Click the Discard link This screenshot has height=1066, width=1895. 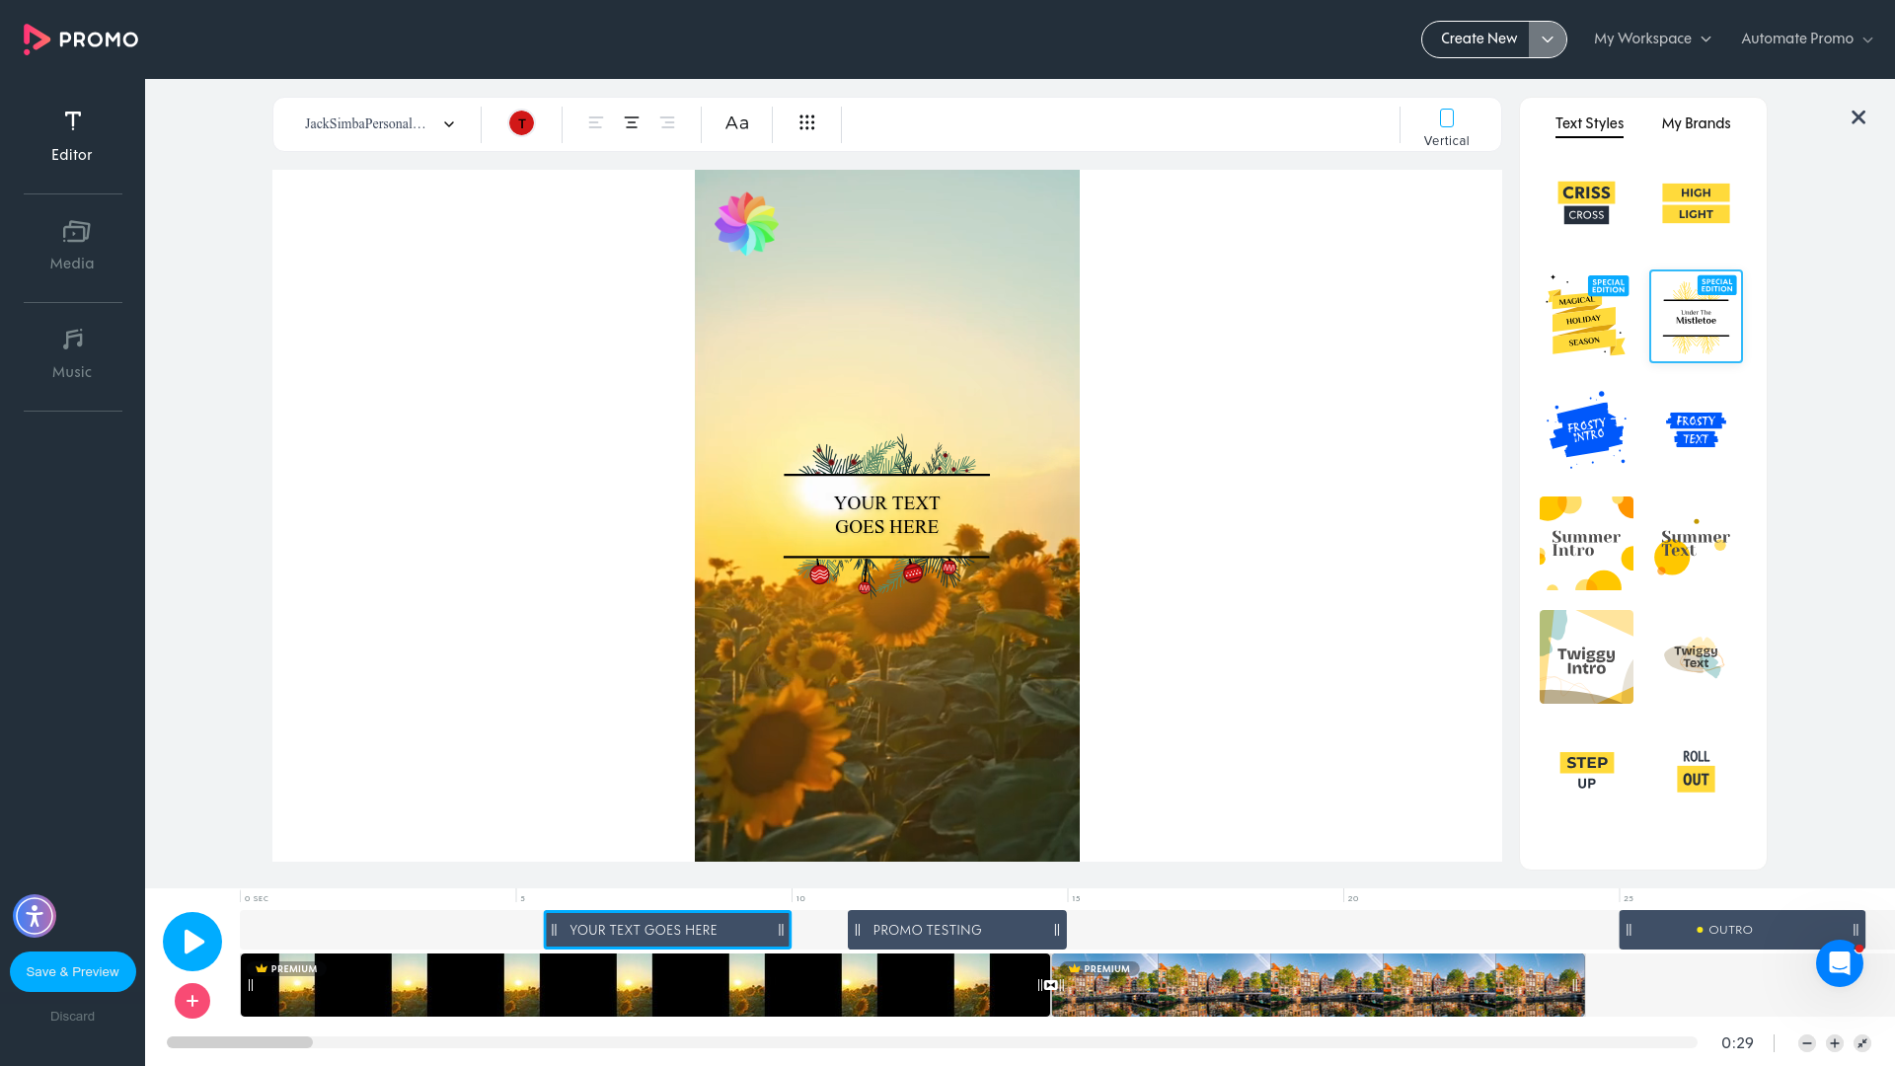(72, 1016)
